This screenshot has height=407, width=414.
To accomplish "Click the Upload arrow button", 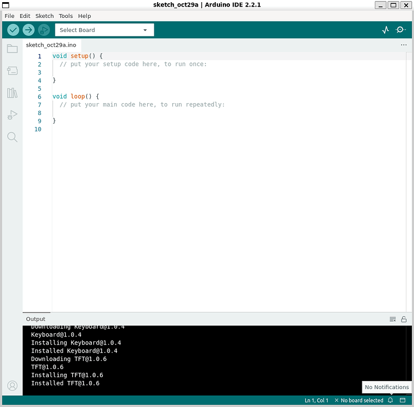I will [x=28, y=30].
